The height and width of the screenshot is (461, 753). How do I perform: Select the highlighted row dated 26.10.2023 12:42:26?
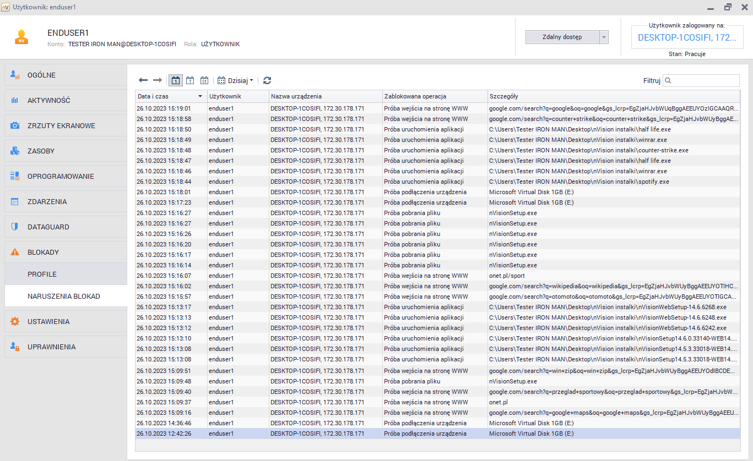pyautogui.click(x=437, y=433)
